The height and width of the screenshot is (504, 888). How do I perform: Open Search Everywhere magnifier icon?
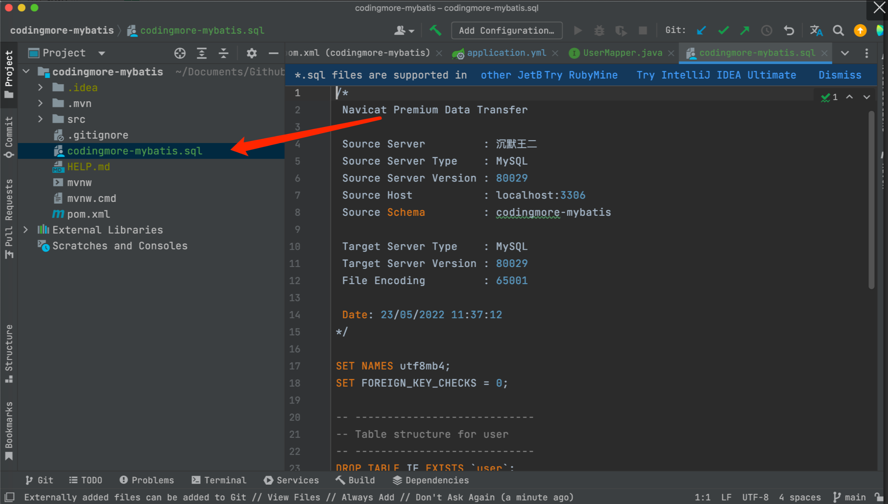click(x=838, y=30)
